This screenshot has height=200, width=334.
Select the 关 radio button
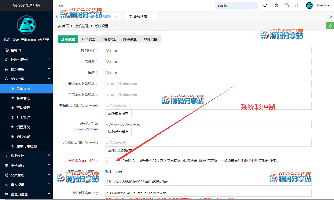coord(117,171)
